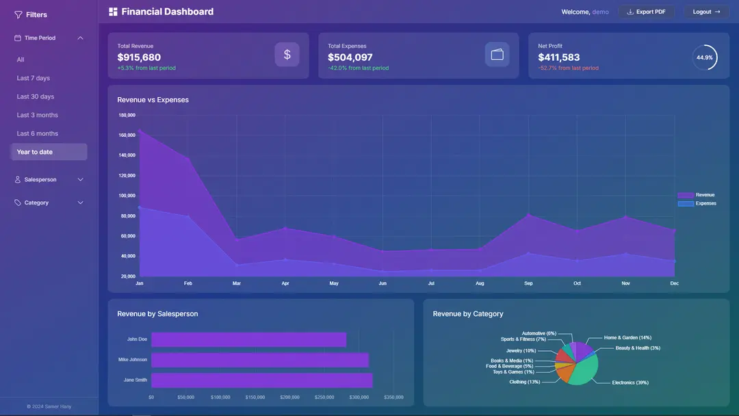Click the dollar icon on Total Revenue card
Image resolution: width=739 pixels, height=416 pixels.
(287, 54)
